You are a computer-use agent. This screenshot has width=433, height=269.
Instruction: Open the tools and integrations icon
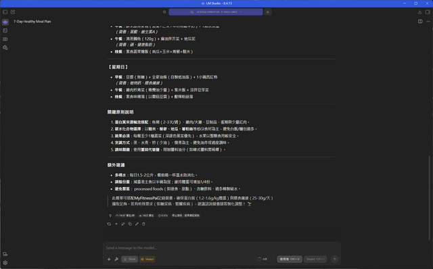116,259
